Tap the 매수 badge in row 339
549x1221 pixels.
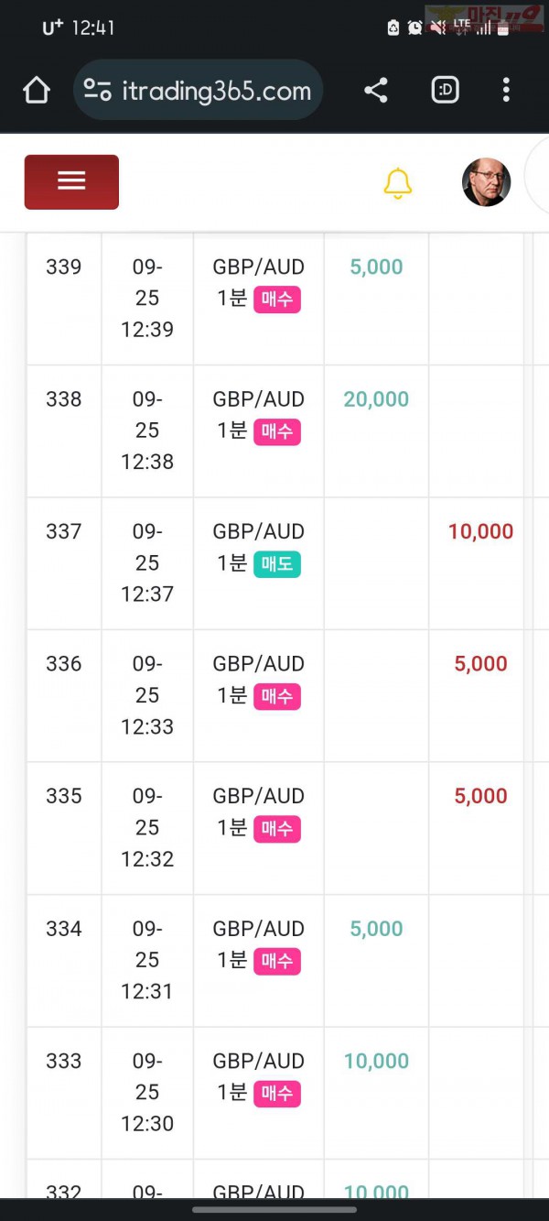coord(277,299)
